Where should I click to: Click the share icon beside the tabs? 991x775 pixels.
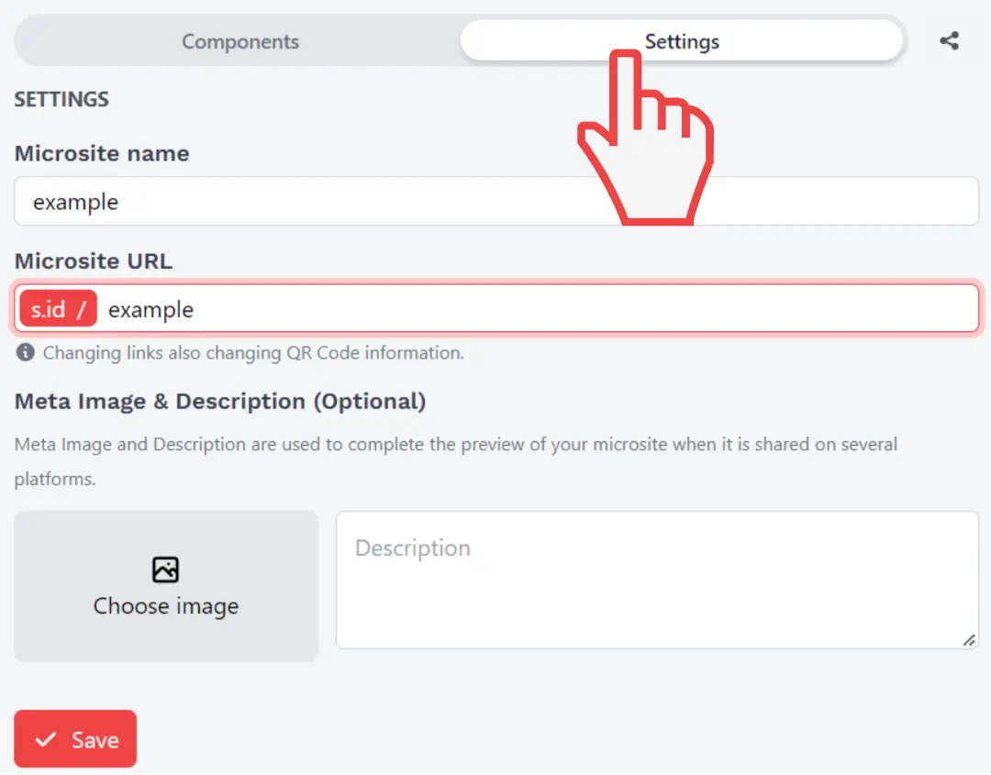click(950, 41)
